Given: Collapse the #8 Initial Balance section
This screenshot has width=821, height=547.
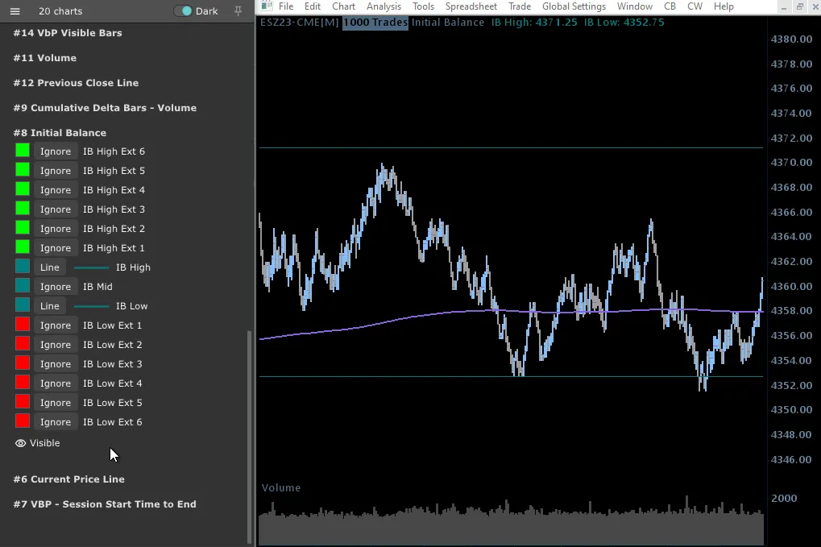Looking at the screenshot, I should pyautogui.click(x=60, y=133).
